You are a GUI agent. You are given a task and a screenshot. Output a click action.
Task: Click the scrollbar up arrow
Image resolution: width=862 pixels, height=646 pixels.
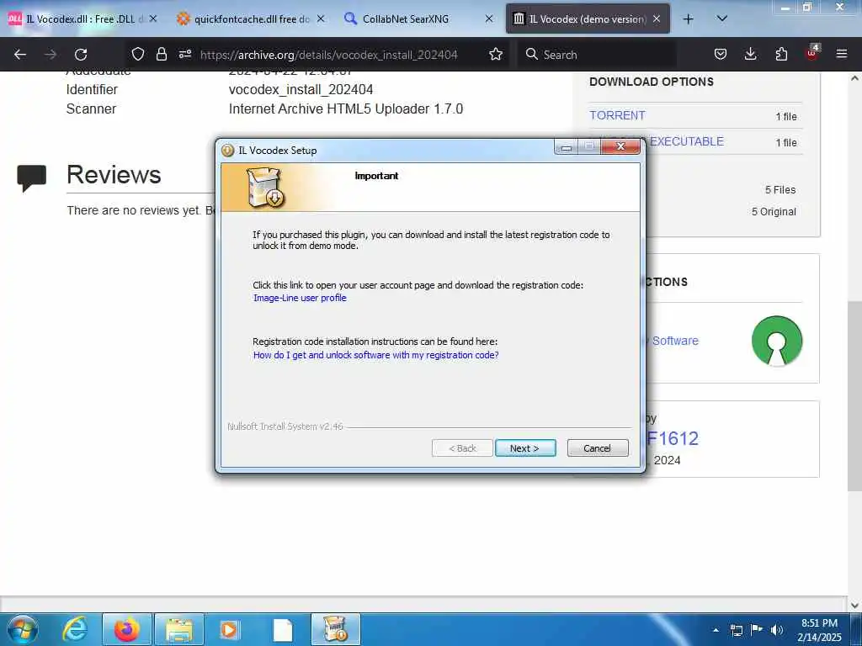(854, 78)
